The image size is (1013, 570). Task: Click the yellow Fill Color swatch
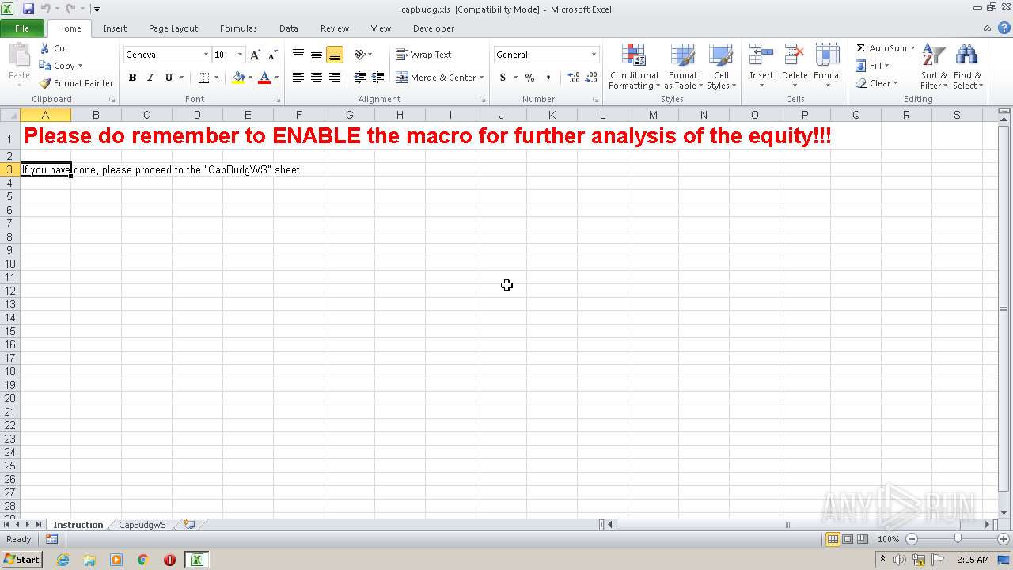(238, 78)
